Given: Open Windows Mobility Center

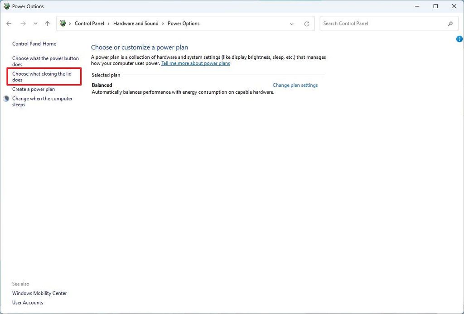Looking at the screenshot, I should pyautogui.click(x=39, y=293).
